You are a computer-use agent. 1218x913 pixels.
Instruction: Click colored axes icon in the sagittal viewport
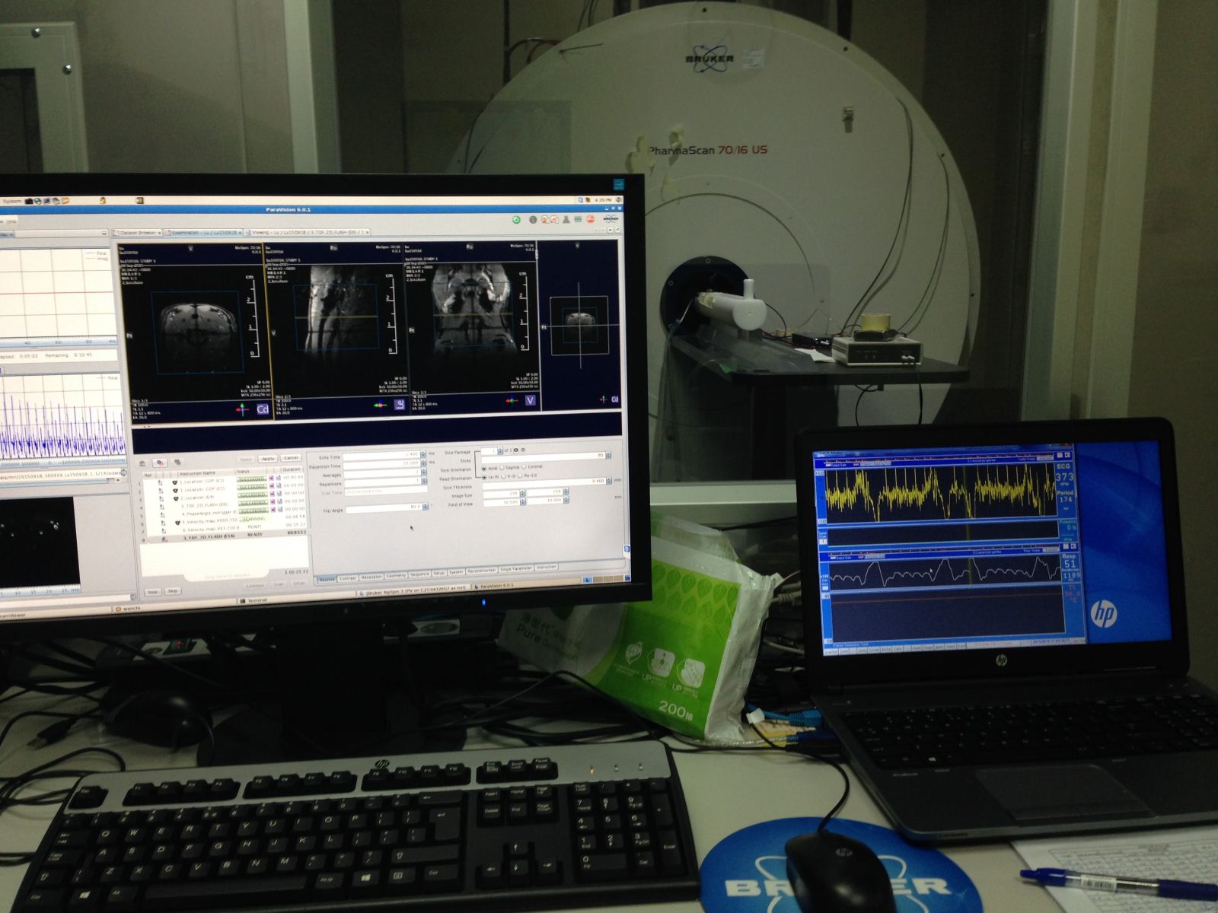pyautogui.click(x=380, y=405)
